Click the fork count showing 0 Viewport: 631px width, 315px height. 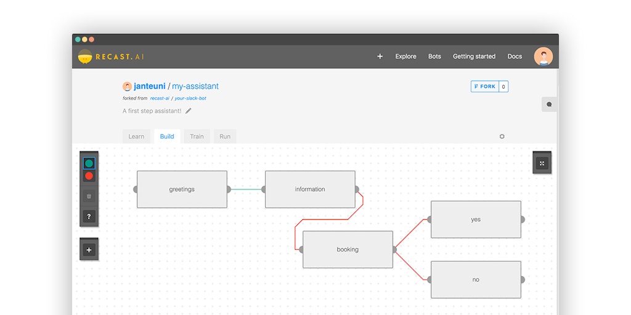[503, 86]
